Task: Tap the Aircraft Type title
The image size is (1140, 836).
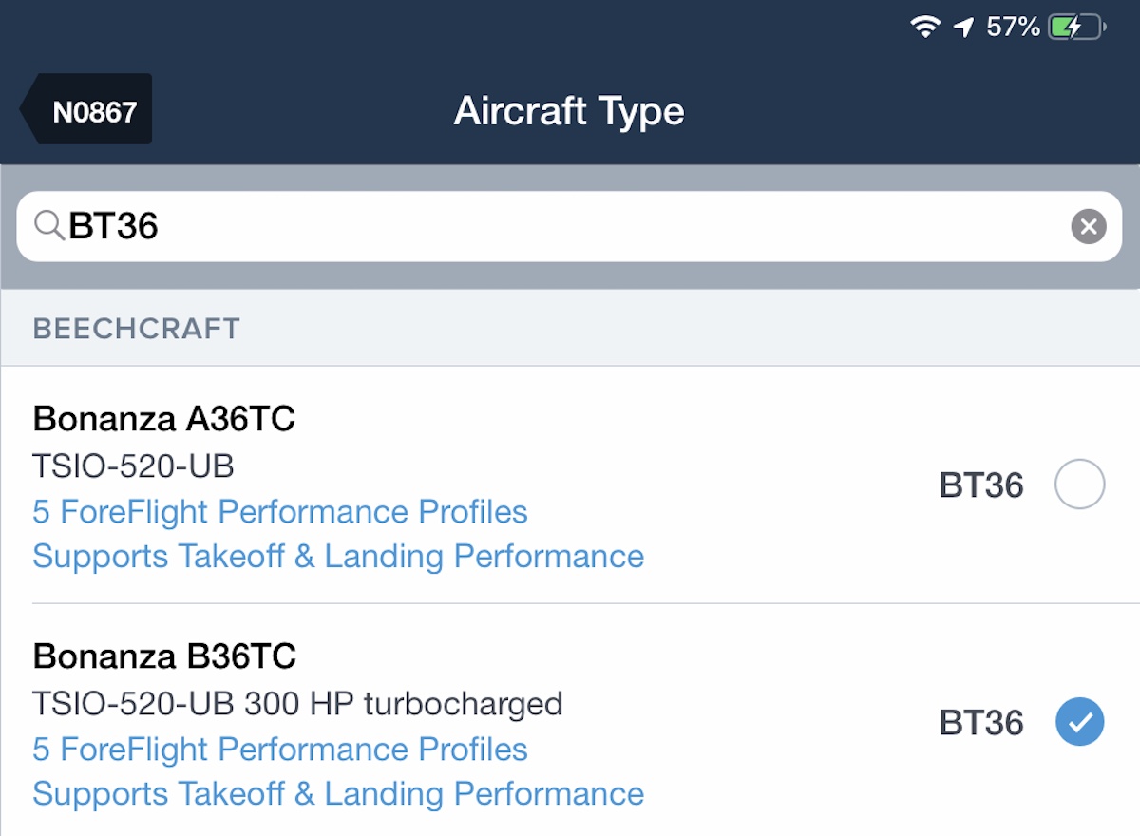Action: [569, 111]
